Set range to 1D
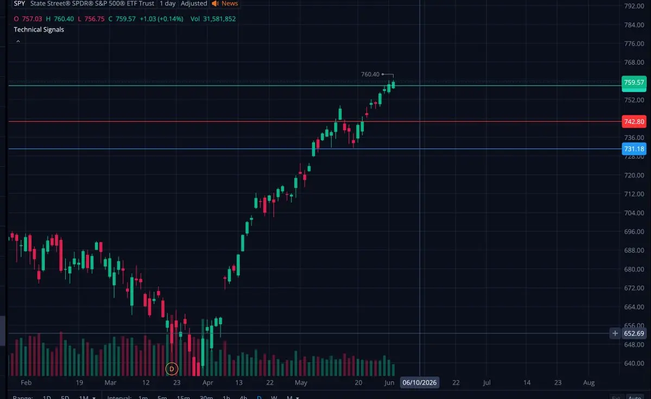Screen dimensions: 651x399 click(x=47, y=397)
